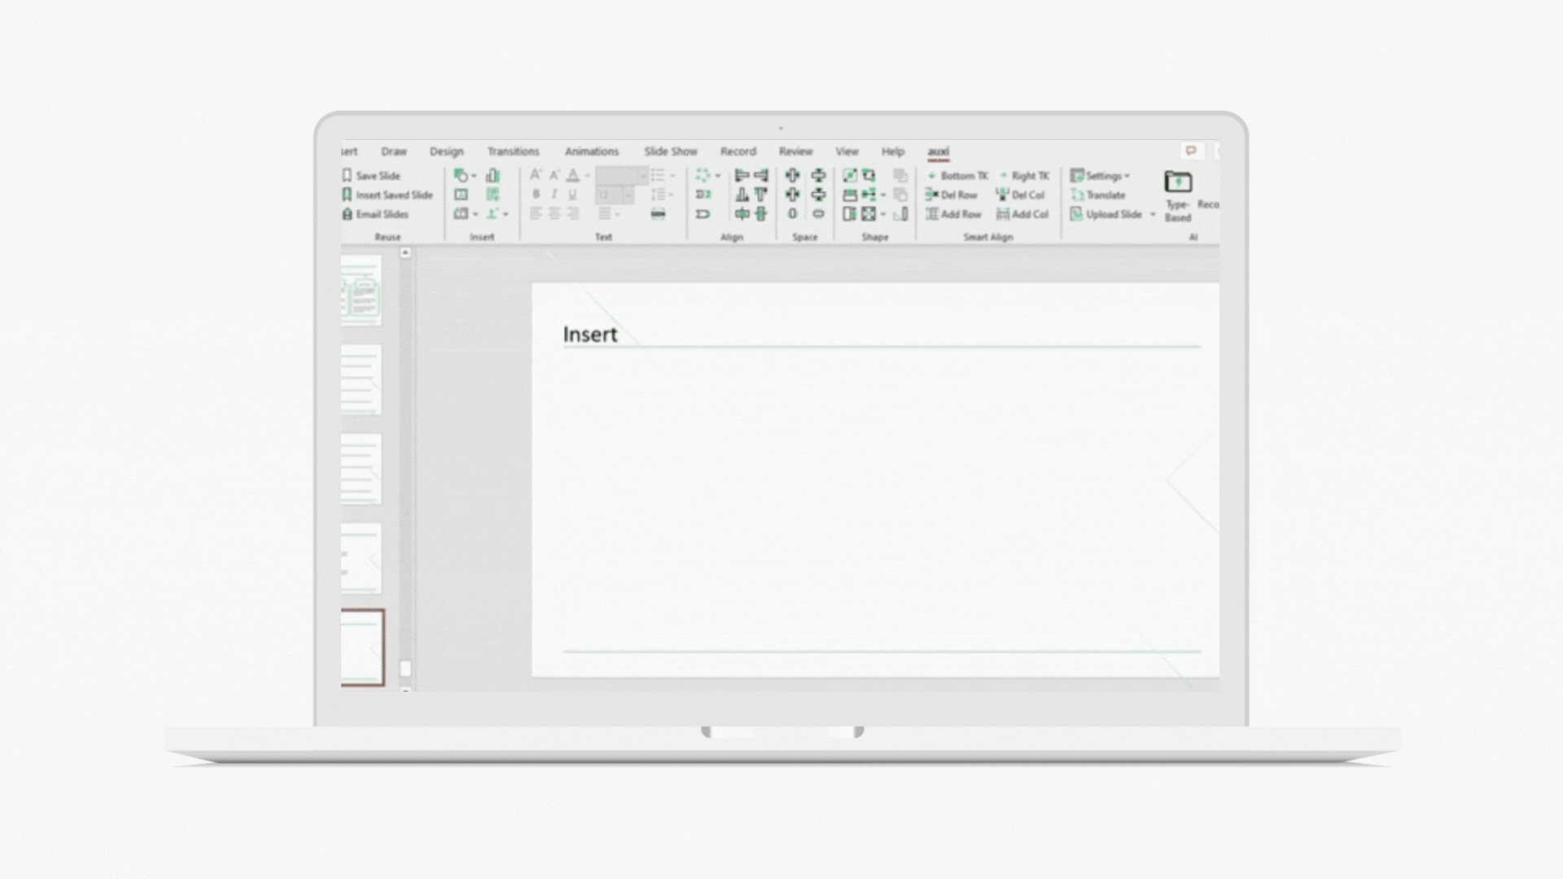
Task: Toggle italic formatting
Action: coord(554,195)
